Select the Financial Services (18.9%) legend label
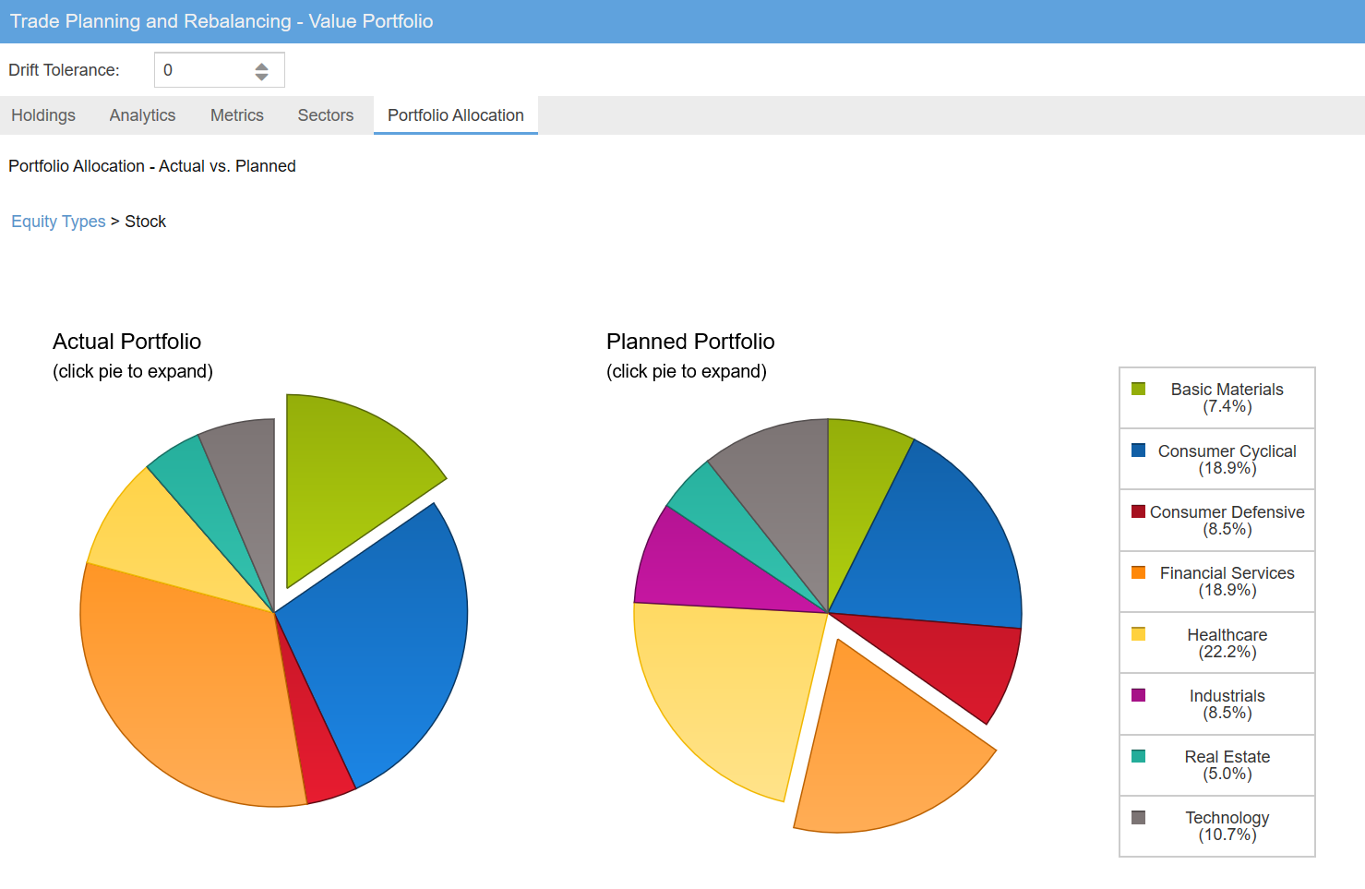 click(x=1227, y=582)
